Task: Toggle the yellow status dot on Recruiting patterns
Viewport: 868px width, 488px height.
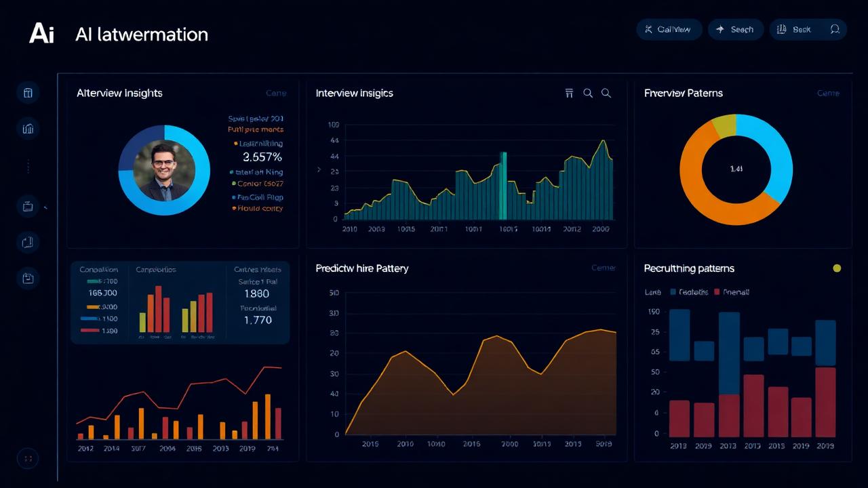Action: (837, 268)
